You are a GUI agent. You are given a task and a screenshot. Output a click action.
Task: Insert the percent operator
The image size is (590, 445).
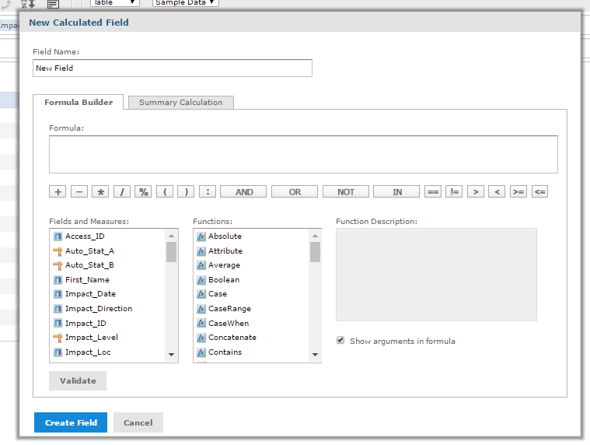(143, 191)
